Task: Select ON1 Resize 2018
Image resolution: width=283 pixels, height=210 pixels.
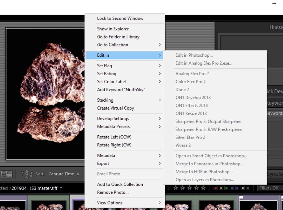Action: (x=215, y=113)
